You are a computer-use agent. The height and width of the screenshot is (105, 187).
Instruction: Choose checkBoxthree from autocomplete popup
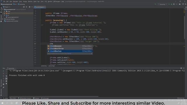[70, 49]
